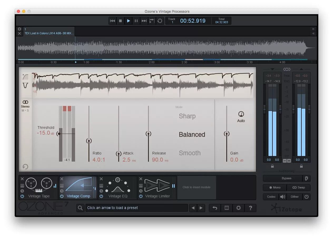Viewport: 333px width, 238px height.
Task: Enable Auto gain compensation
Action: coord(241,117)
